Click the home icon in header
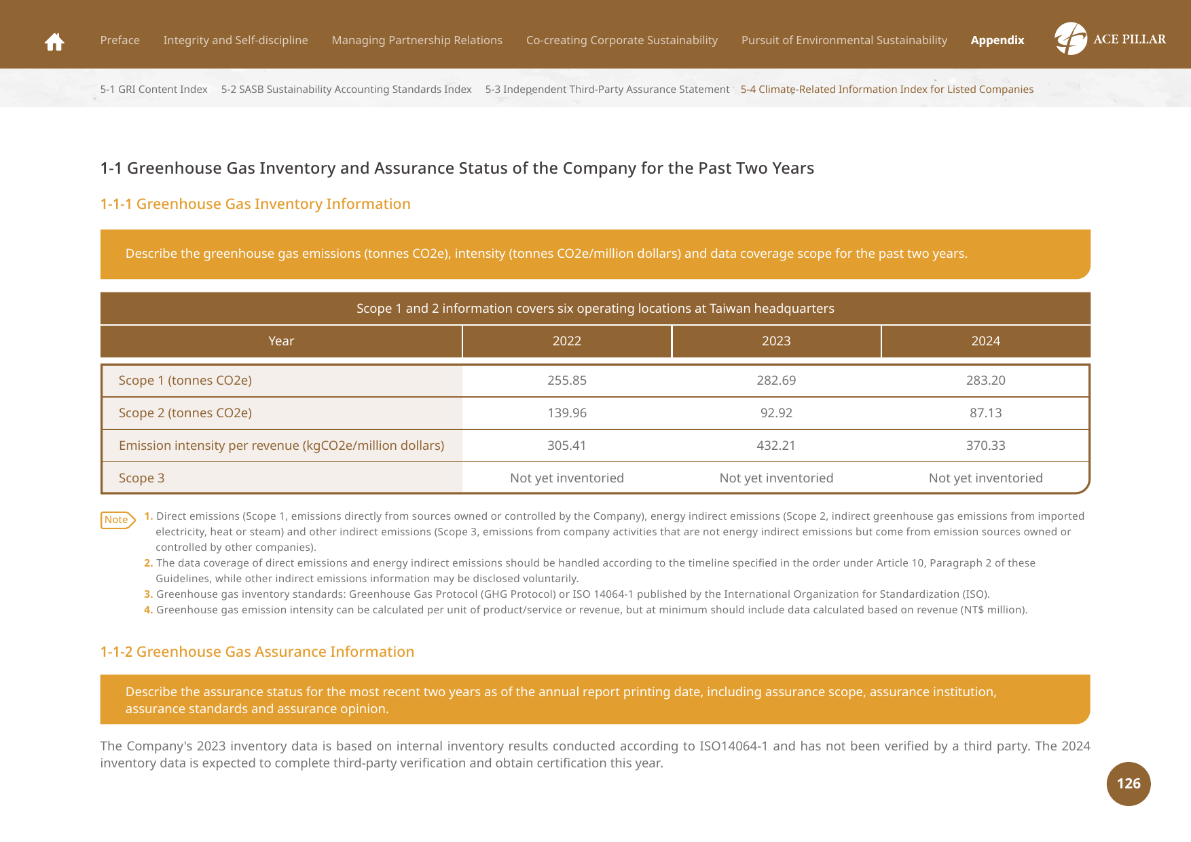The width and height of the screenshot is (1191, 842). click(x=54, y=42)
